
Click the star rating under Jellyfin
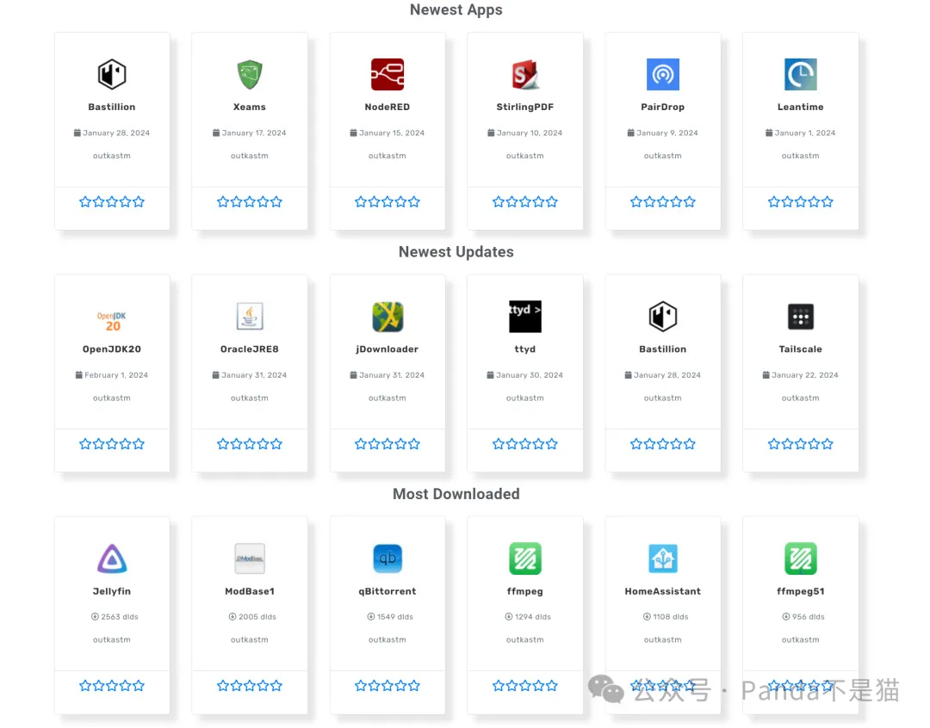click(111, 685)
